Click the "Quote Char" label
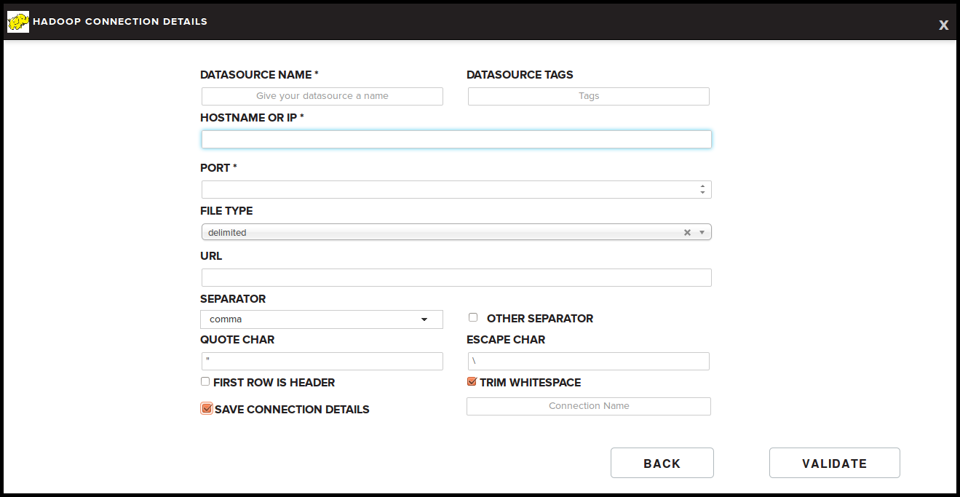Viewport: 960px width, 497px height. [x=237, y=340]
